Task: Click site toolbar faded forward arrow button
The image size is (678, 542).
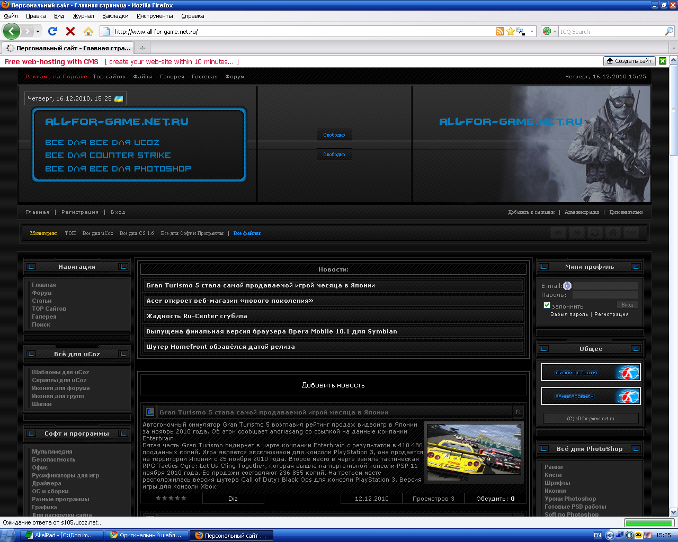Action: (x=577, y=233)
